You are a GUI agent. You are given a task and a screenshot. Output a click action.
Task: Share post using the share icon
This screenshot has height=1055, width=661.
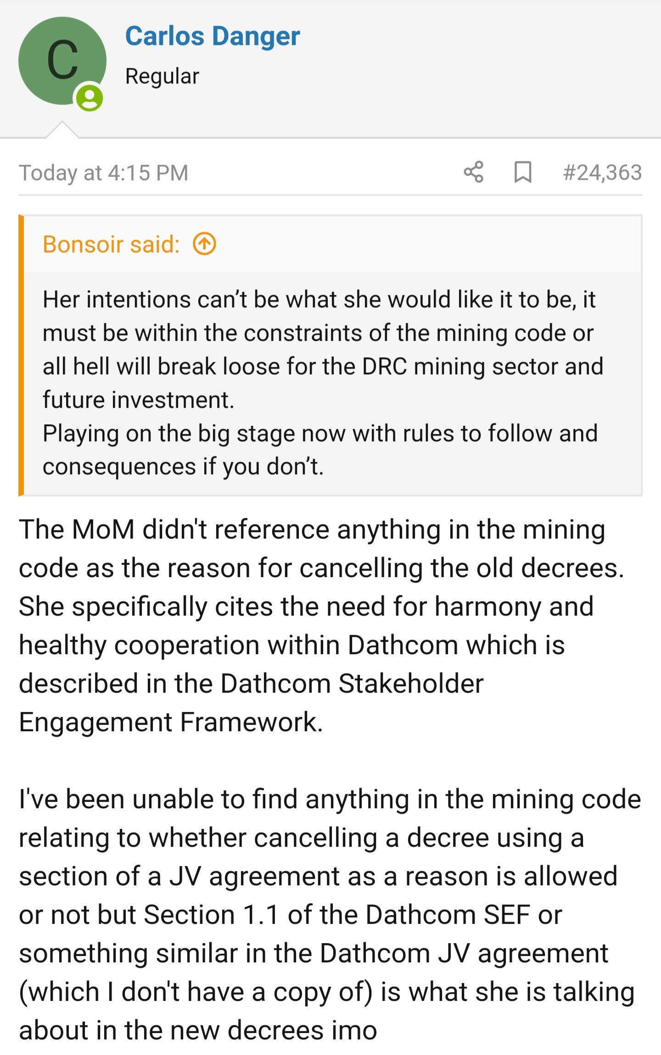(473, 172)
